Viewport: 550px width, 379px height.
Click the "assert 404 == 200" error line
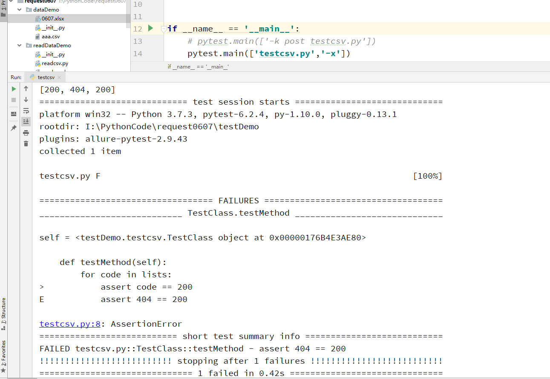tap(144, 299)
